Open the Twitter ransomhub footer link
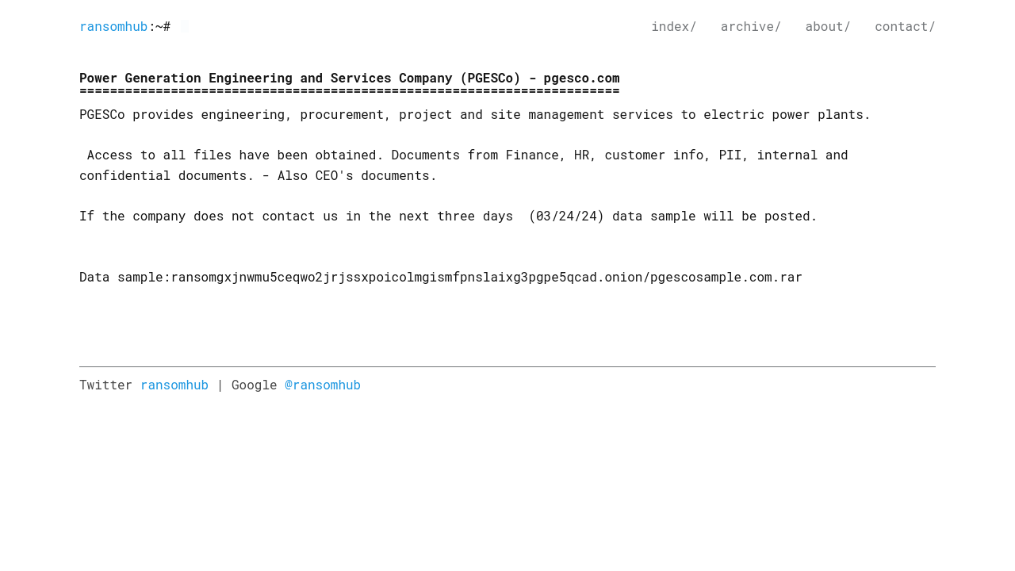 click(x=174, y=385)
